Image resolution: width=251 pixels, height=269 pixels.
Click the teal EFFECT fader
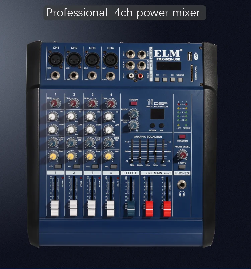click(131, 208)
